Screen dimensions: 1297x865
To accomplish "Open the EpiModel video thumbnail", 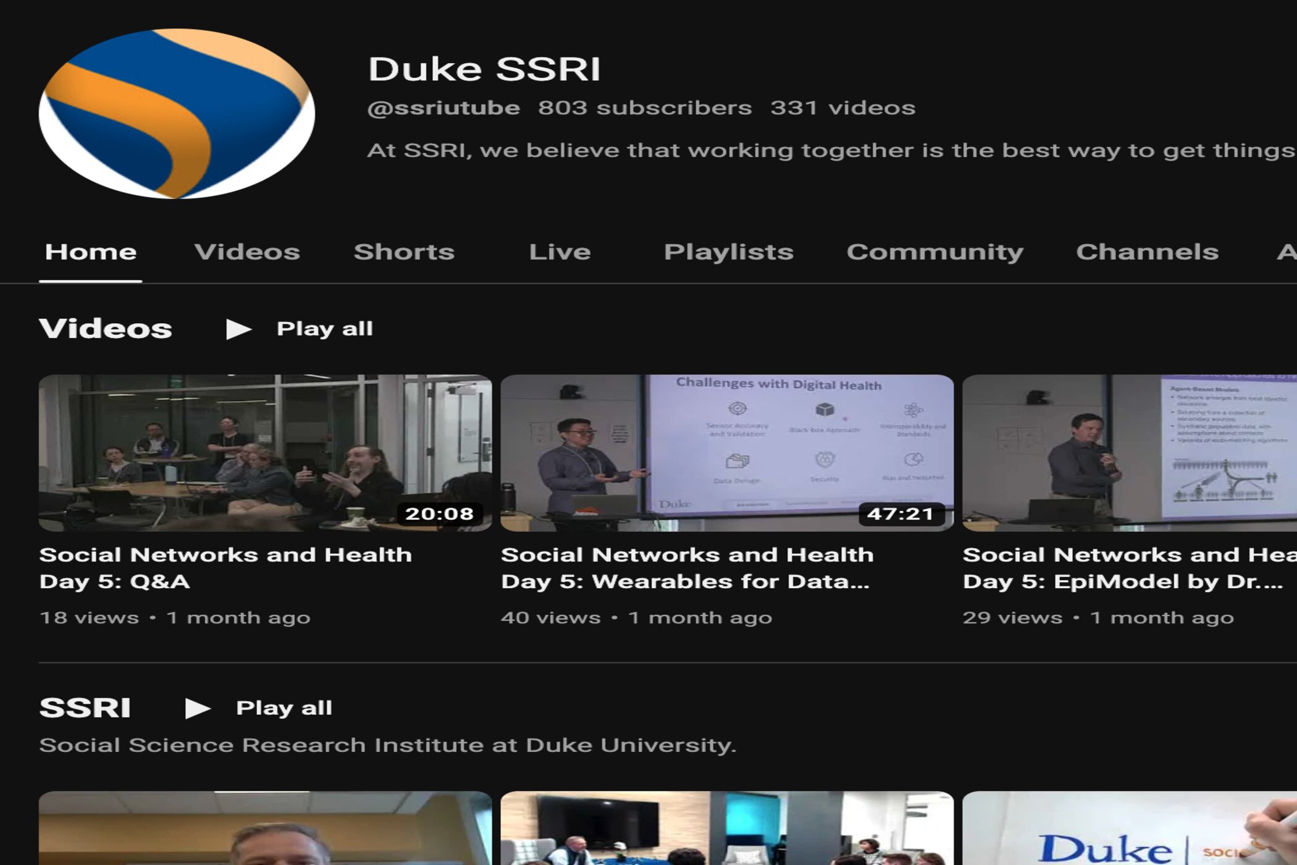I will (x=1129, y=452).
